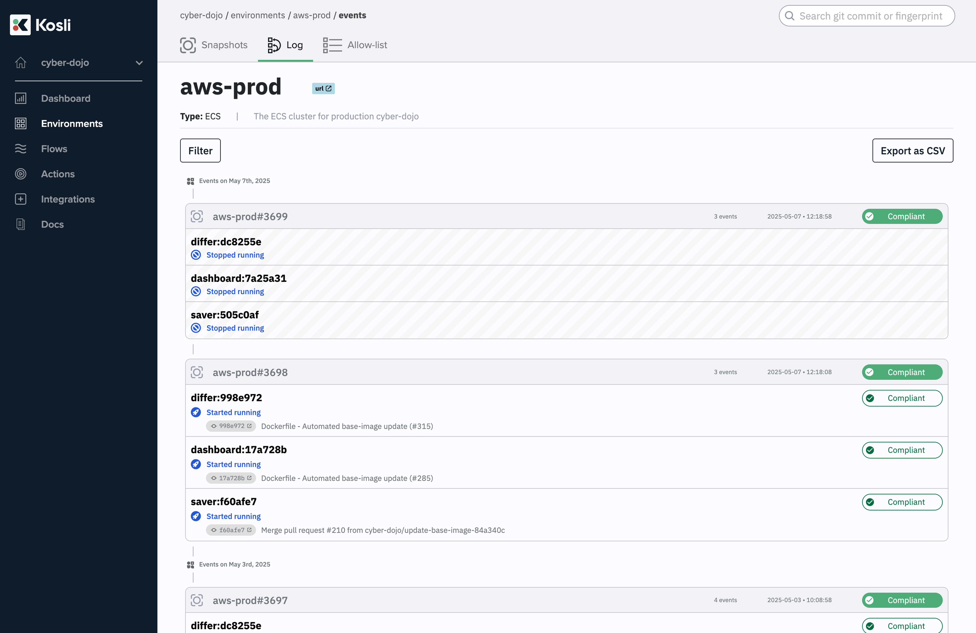
Task: Click Compliant badge for aws-prod#3698 header
Action: coord(902,372)
